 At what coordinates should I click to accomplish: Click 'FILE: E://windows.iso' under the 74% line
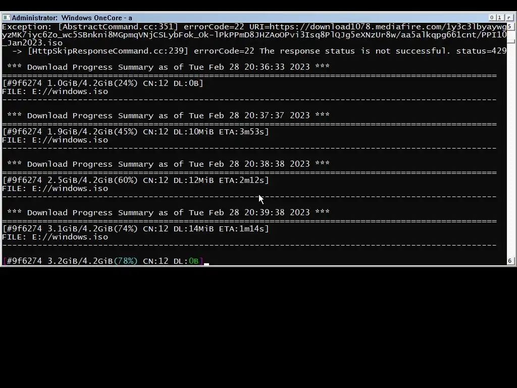(55, 237)
